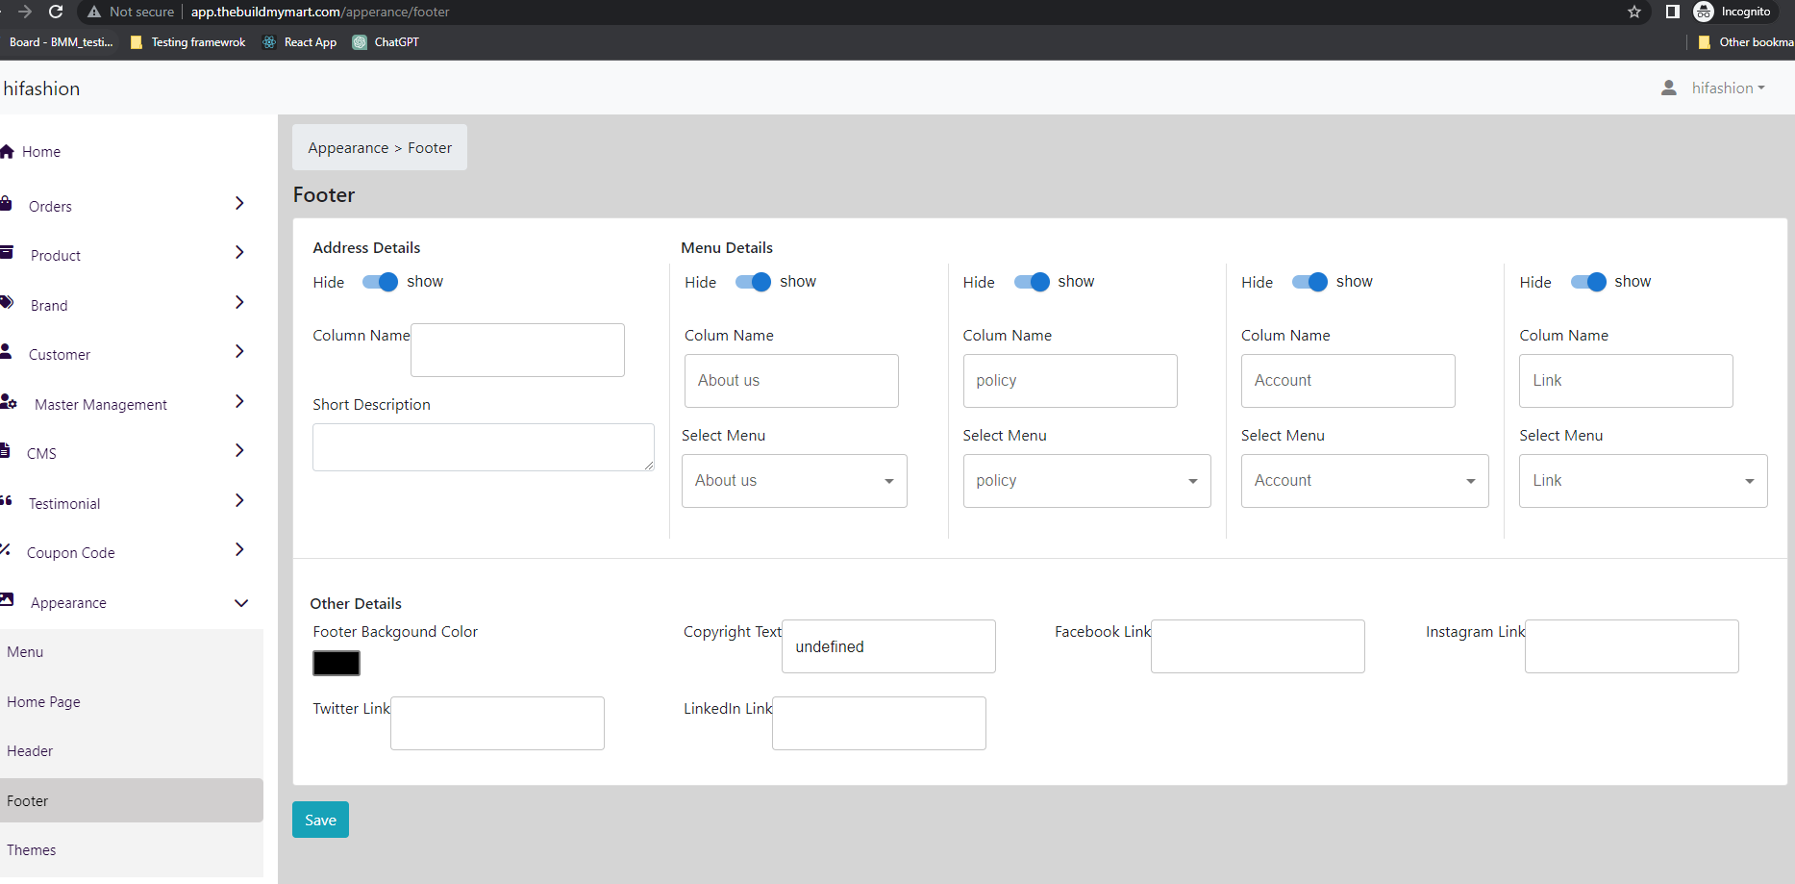Screen dimensions: 1795x884
Task: Expand the Product sidebar chevron
Action: [239, 252]
